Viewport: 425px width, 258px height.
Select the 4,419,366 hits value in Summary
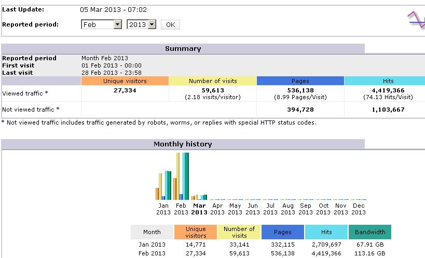[x=388, y=90]
